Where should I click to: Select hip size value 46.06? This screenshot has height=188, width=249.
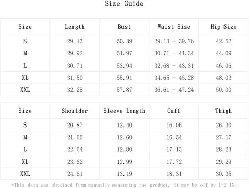223,66
